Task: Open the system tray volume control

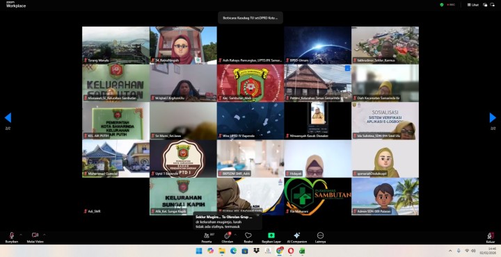Action: pos(473,251)
